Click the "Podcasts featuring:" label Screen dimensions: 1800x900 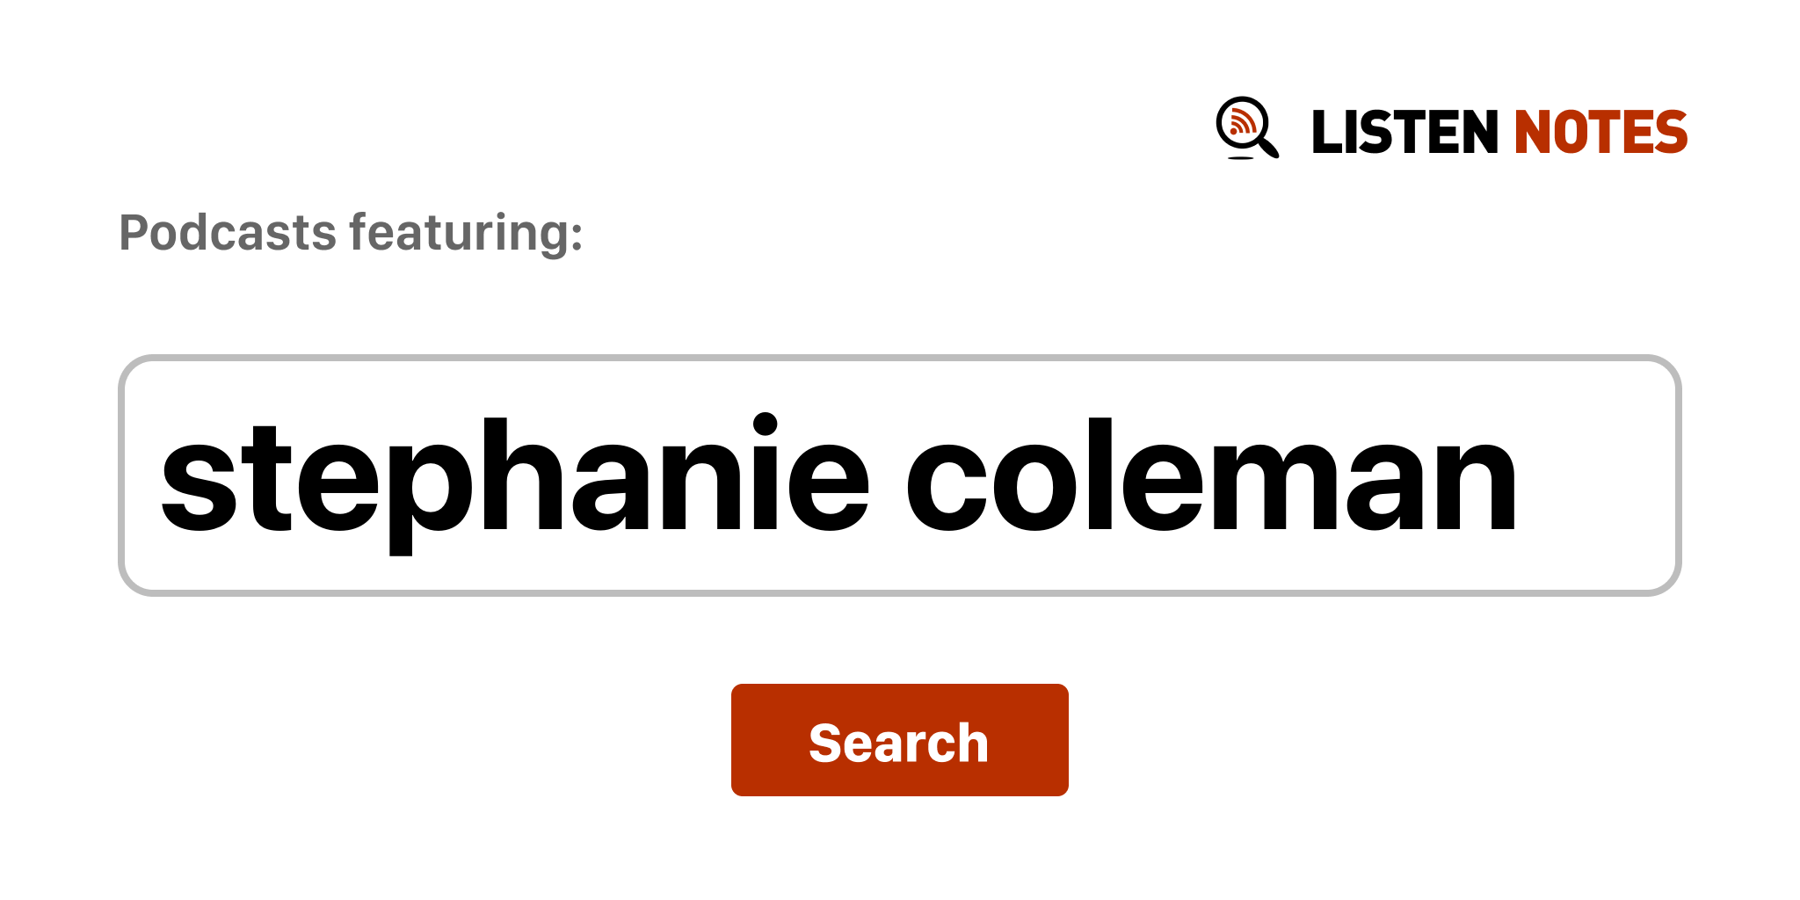[x=351, y=233]
